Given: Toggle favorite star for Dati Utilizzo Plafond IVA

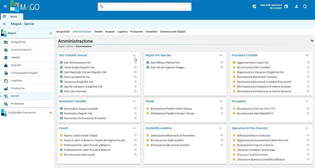Looking at the screenshot, I should pyautogui.click(x=222, y=63).
